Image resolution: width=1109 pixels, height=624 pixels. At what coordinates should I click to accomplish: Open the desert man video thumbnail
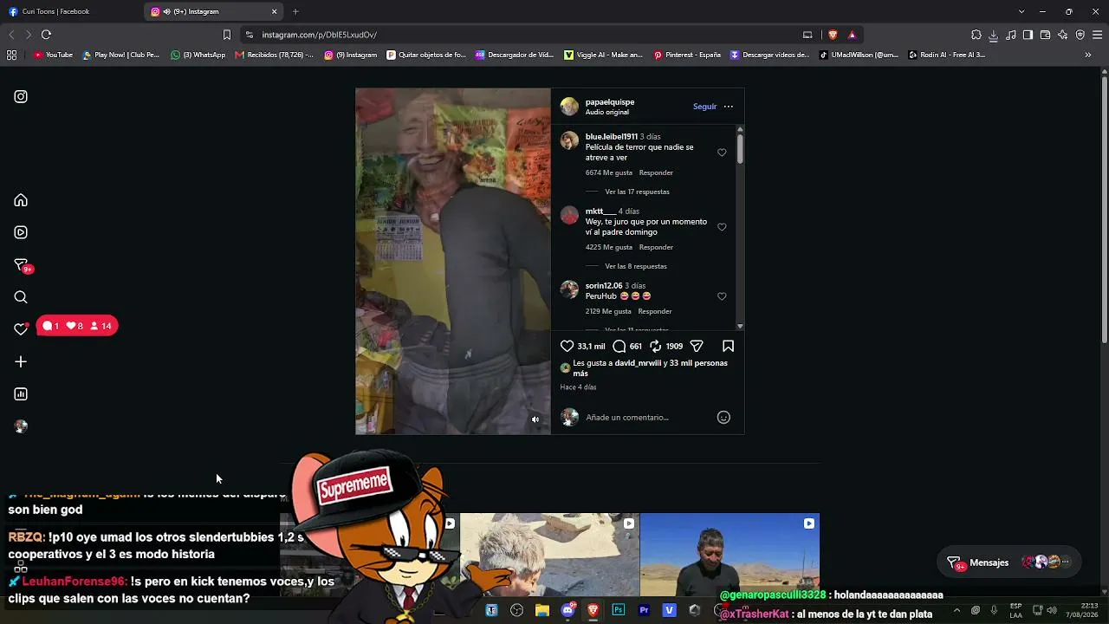(730, 556)
